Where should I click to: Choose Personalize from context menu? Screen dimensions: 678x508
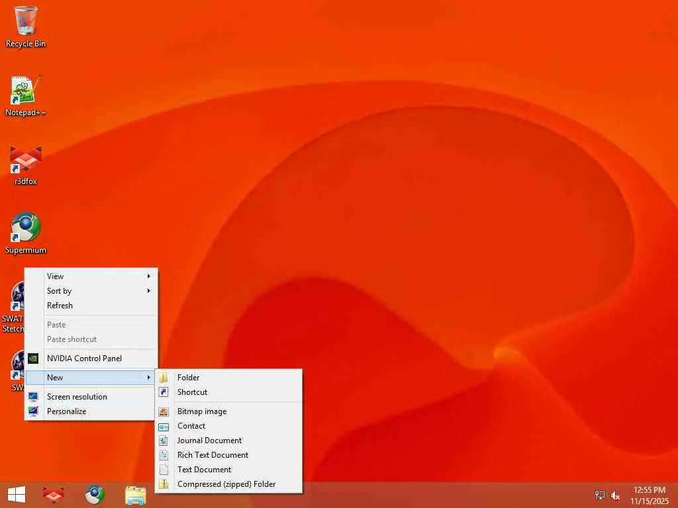(x=90, y=411)
